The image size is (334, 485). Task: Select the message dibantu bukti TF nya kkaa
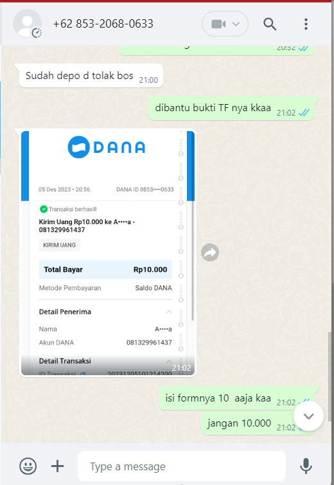[x=231, y=108]
